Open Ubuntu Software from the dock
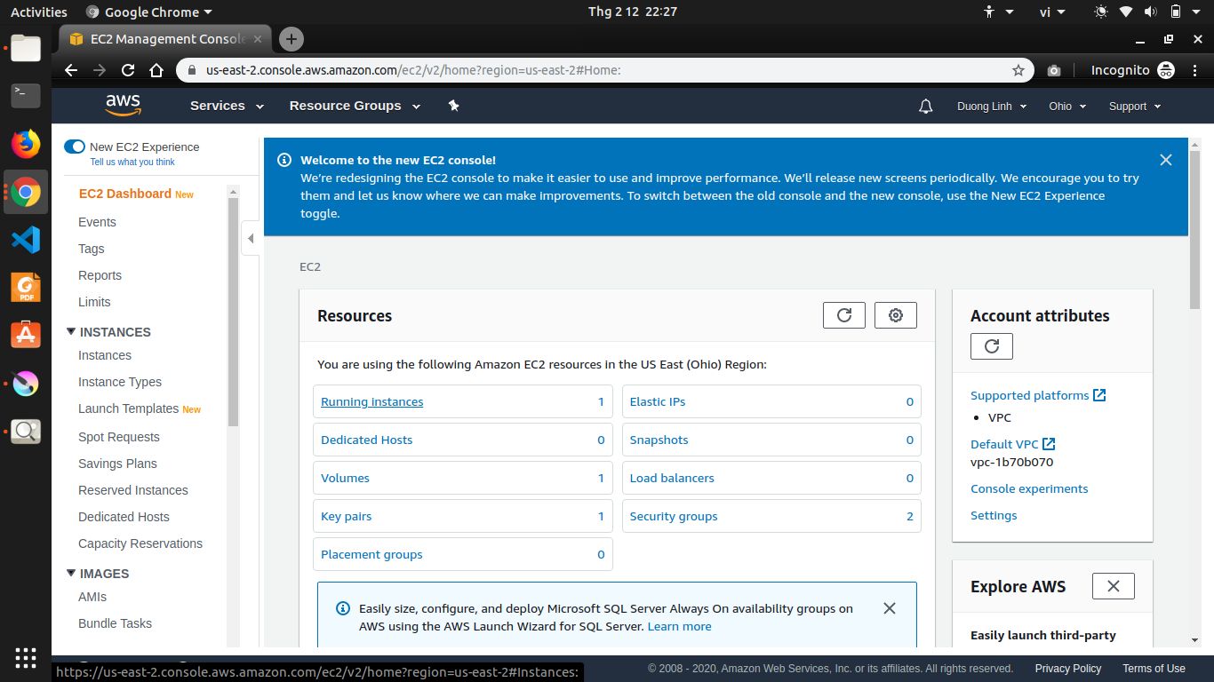1214x682 pixels. click(x=26, y=335)
